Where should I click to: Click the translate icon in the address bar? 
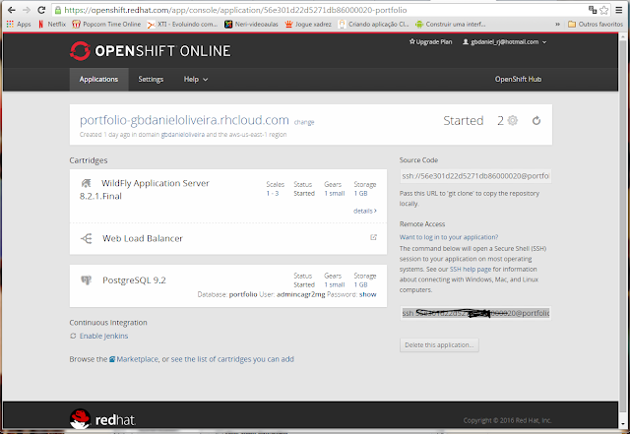593,10
